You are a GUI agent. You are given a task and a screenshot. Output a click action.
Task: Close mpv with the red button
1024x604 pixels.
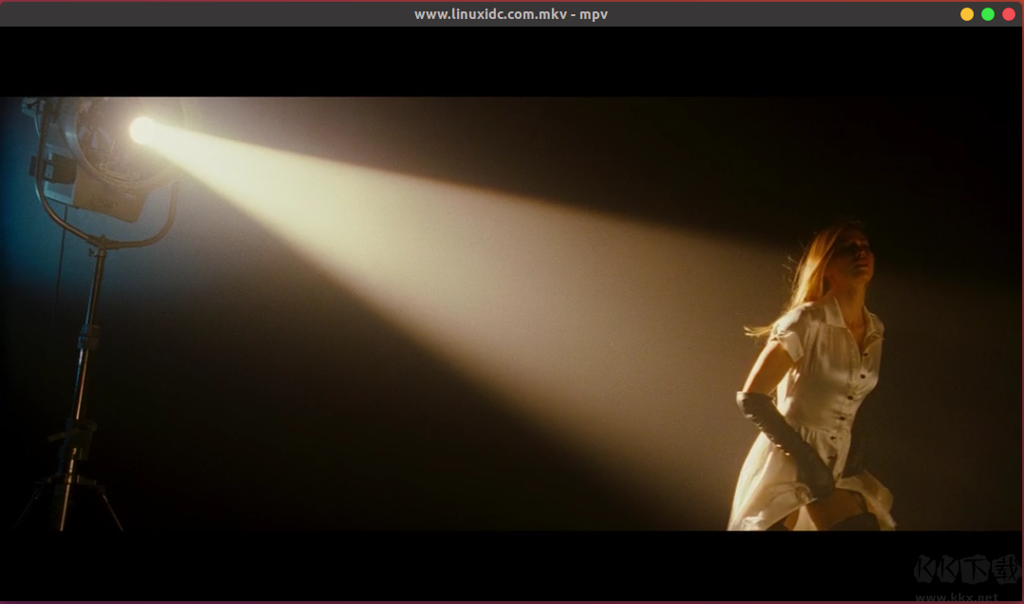pyautogui.click(x=1009, y=14)
